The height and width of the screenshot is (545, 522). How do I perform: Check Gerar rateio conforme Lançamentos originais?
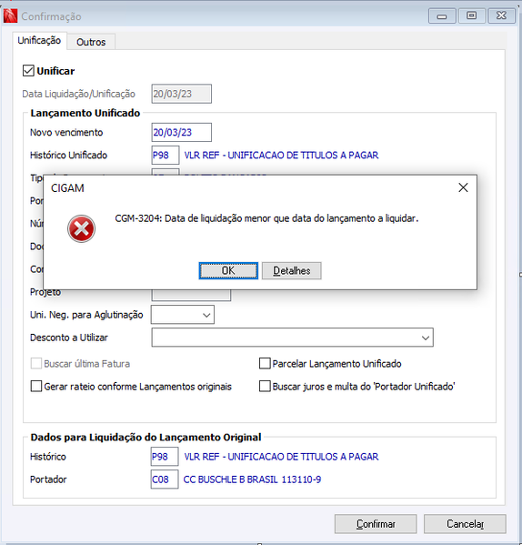pos(36,386)
